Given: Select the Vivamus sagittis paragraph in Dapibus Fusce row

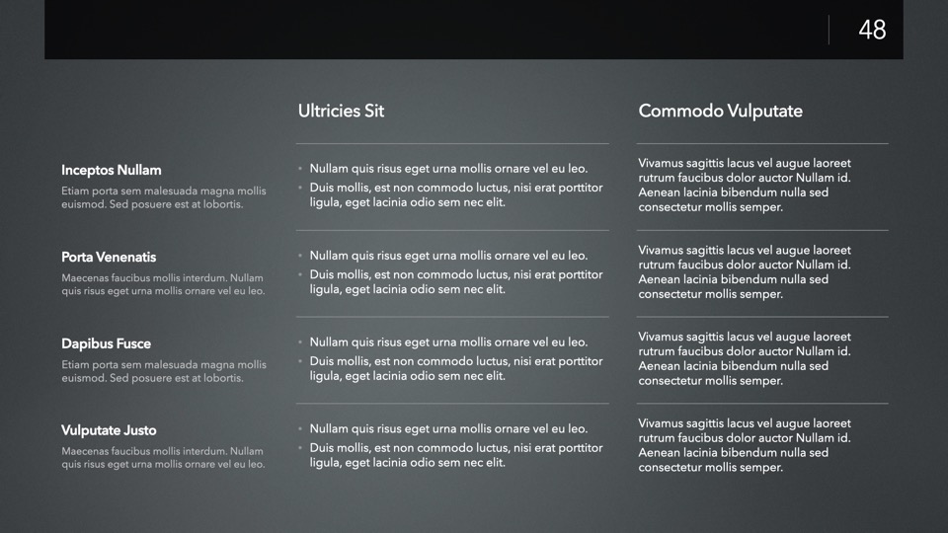Looking at the screenshot, I should [x=745, y=358].
